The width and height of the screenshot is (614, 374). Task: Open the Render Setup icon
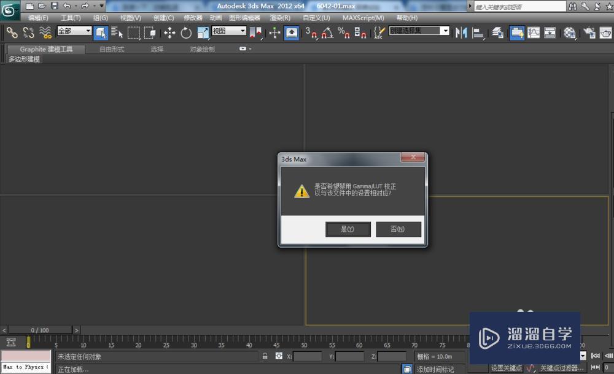[x=589, y=33]
